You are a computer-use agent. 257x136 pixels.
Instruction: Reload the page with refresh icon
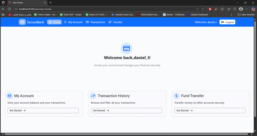9,9
